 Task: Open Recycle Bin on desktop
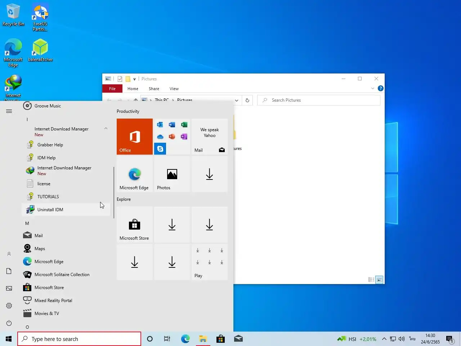click(x=13, y=15)
